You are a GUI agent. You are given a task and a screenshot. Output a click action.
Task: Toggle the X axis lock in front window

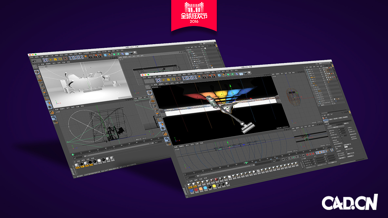185,78
